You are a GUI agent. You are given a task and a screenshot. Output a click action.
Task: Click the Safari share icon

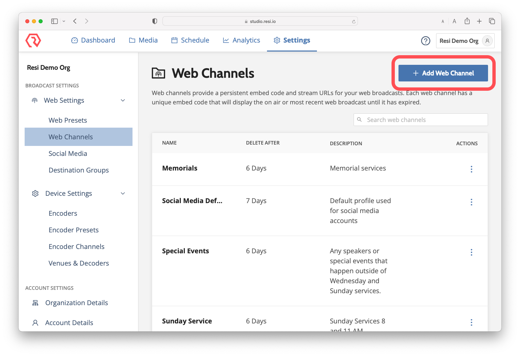point(467,21)
